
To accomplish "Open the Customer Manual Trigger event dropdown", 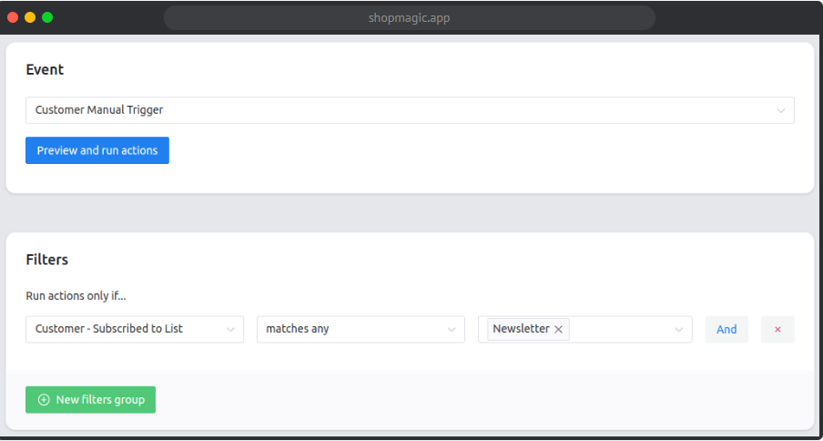I will (410, 110).
